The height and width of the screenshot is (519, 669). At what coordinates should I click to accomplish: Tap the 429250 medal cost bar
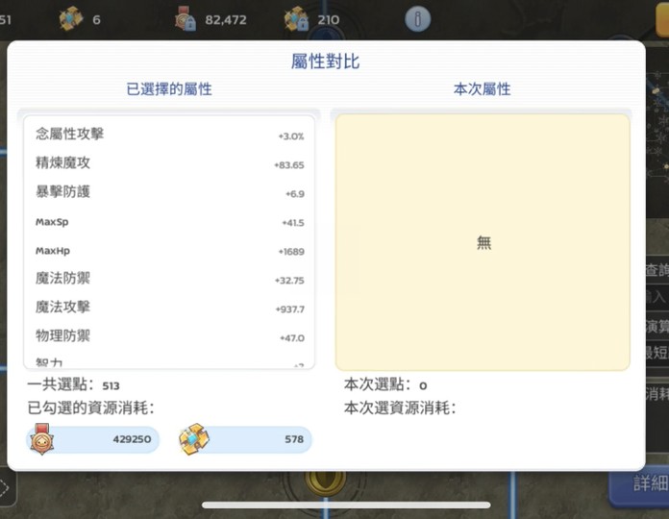coord(93,439)
